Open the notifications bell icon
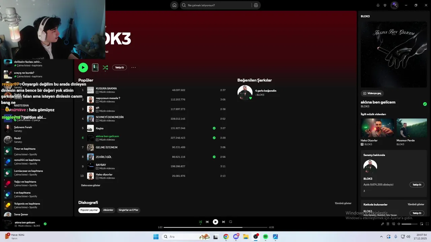The width and height of the screenshot is (431, 242). 378,5
